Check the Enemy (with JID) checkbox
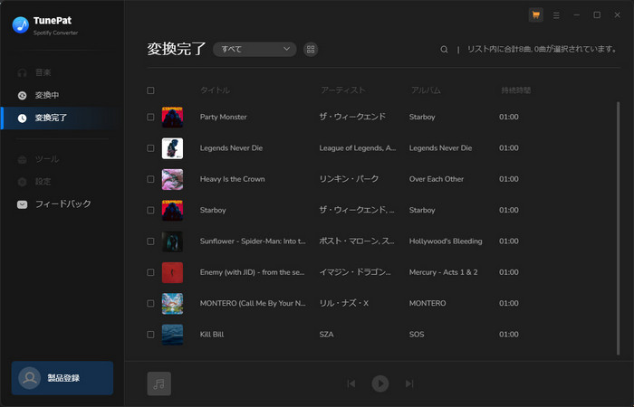 (x=150, y=272)
